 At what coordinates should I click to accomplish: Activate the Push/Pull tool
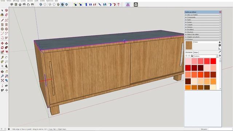[7, 43]
